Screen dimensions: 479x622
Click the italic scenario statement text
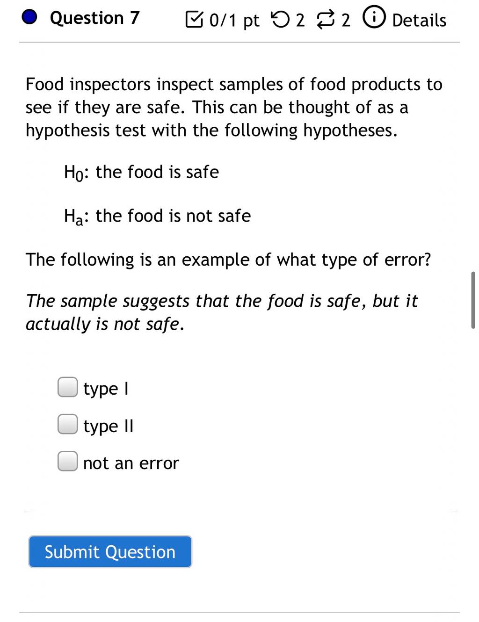(222, 312)
